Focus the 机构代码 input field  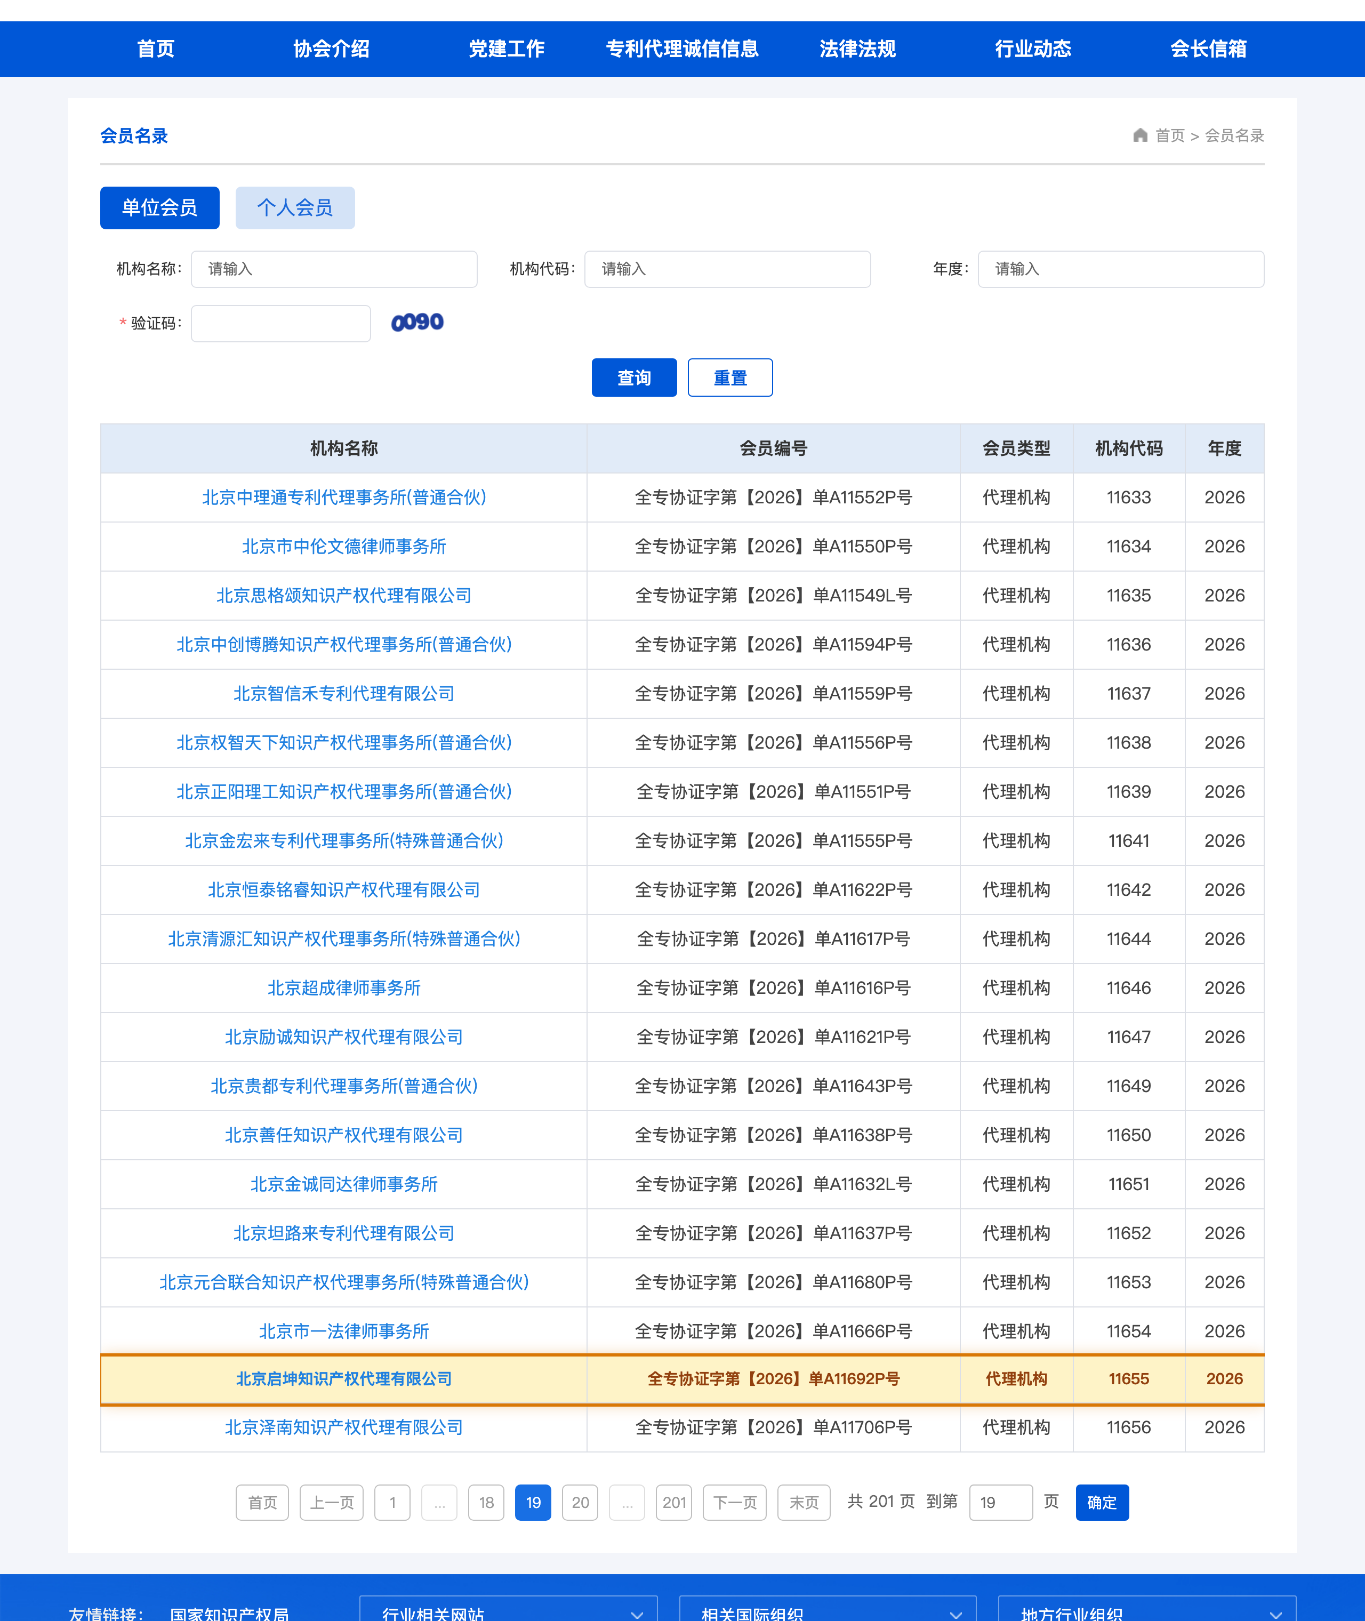pos(727,269)
